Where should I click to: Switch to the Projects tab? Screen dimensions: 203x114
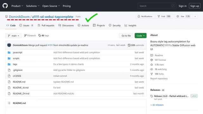point(99,25)
